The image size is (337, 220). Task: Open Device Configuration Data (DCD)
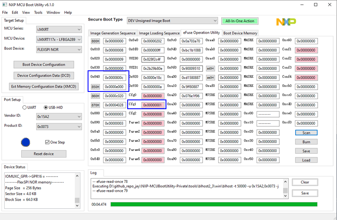[x=44, y=75]
